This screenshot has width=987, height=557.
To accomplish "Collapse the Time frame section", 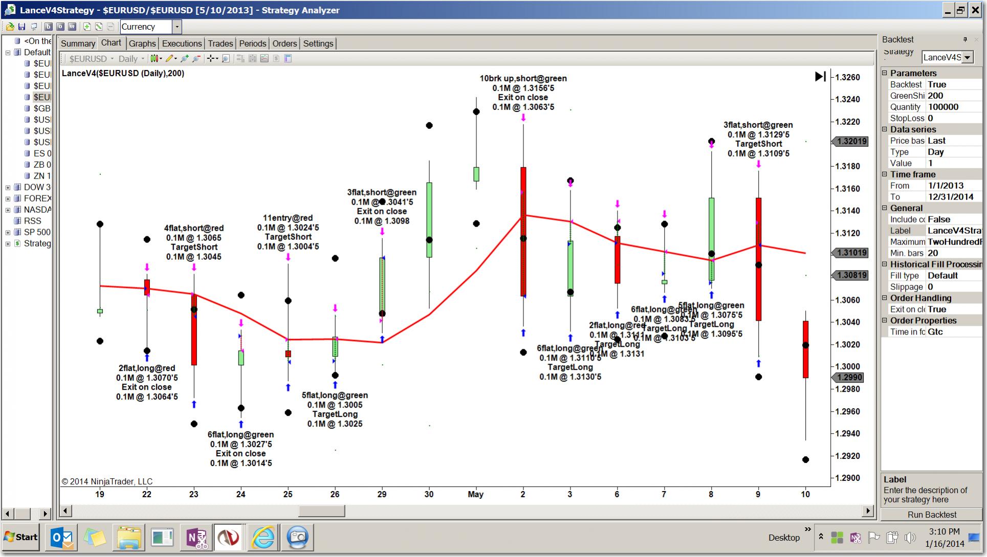I will (885, 174).
